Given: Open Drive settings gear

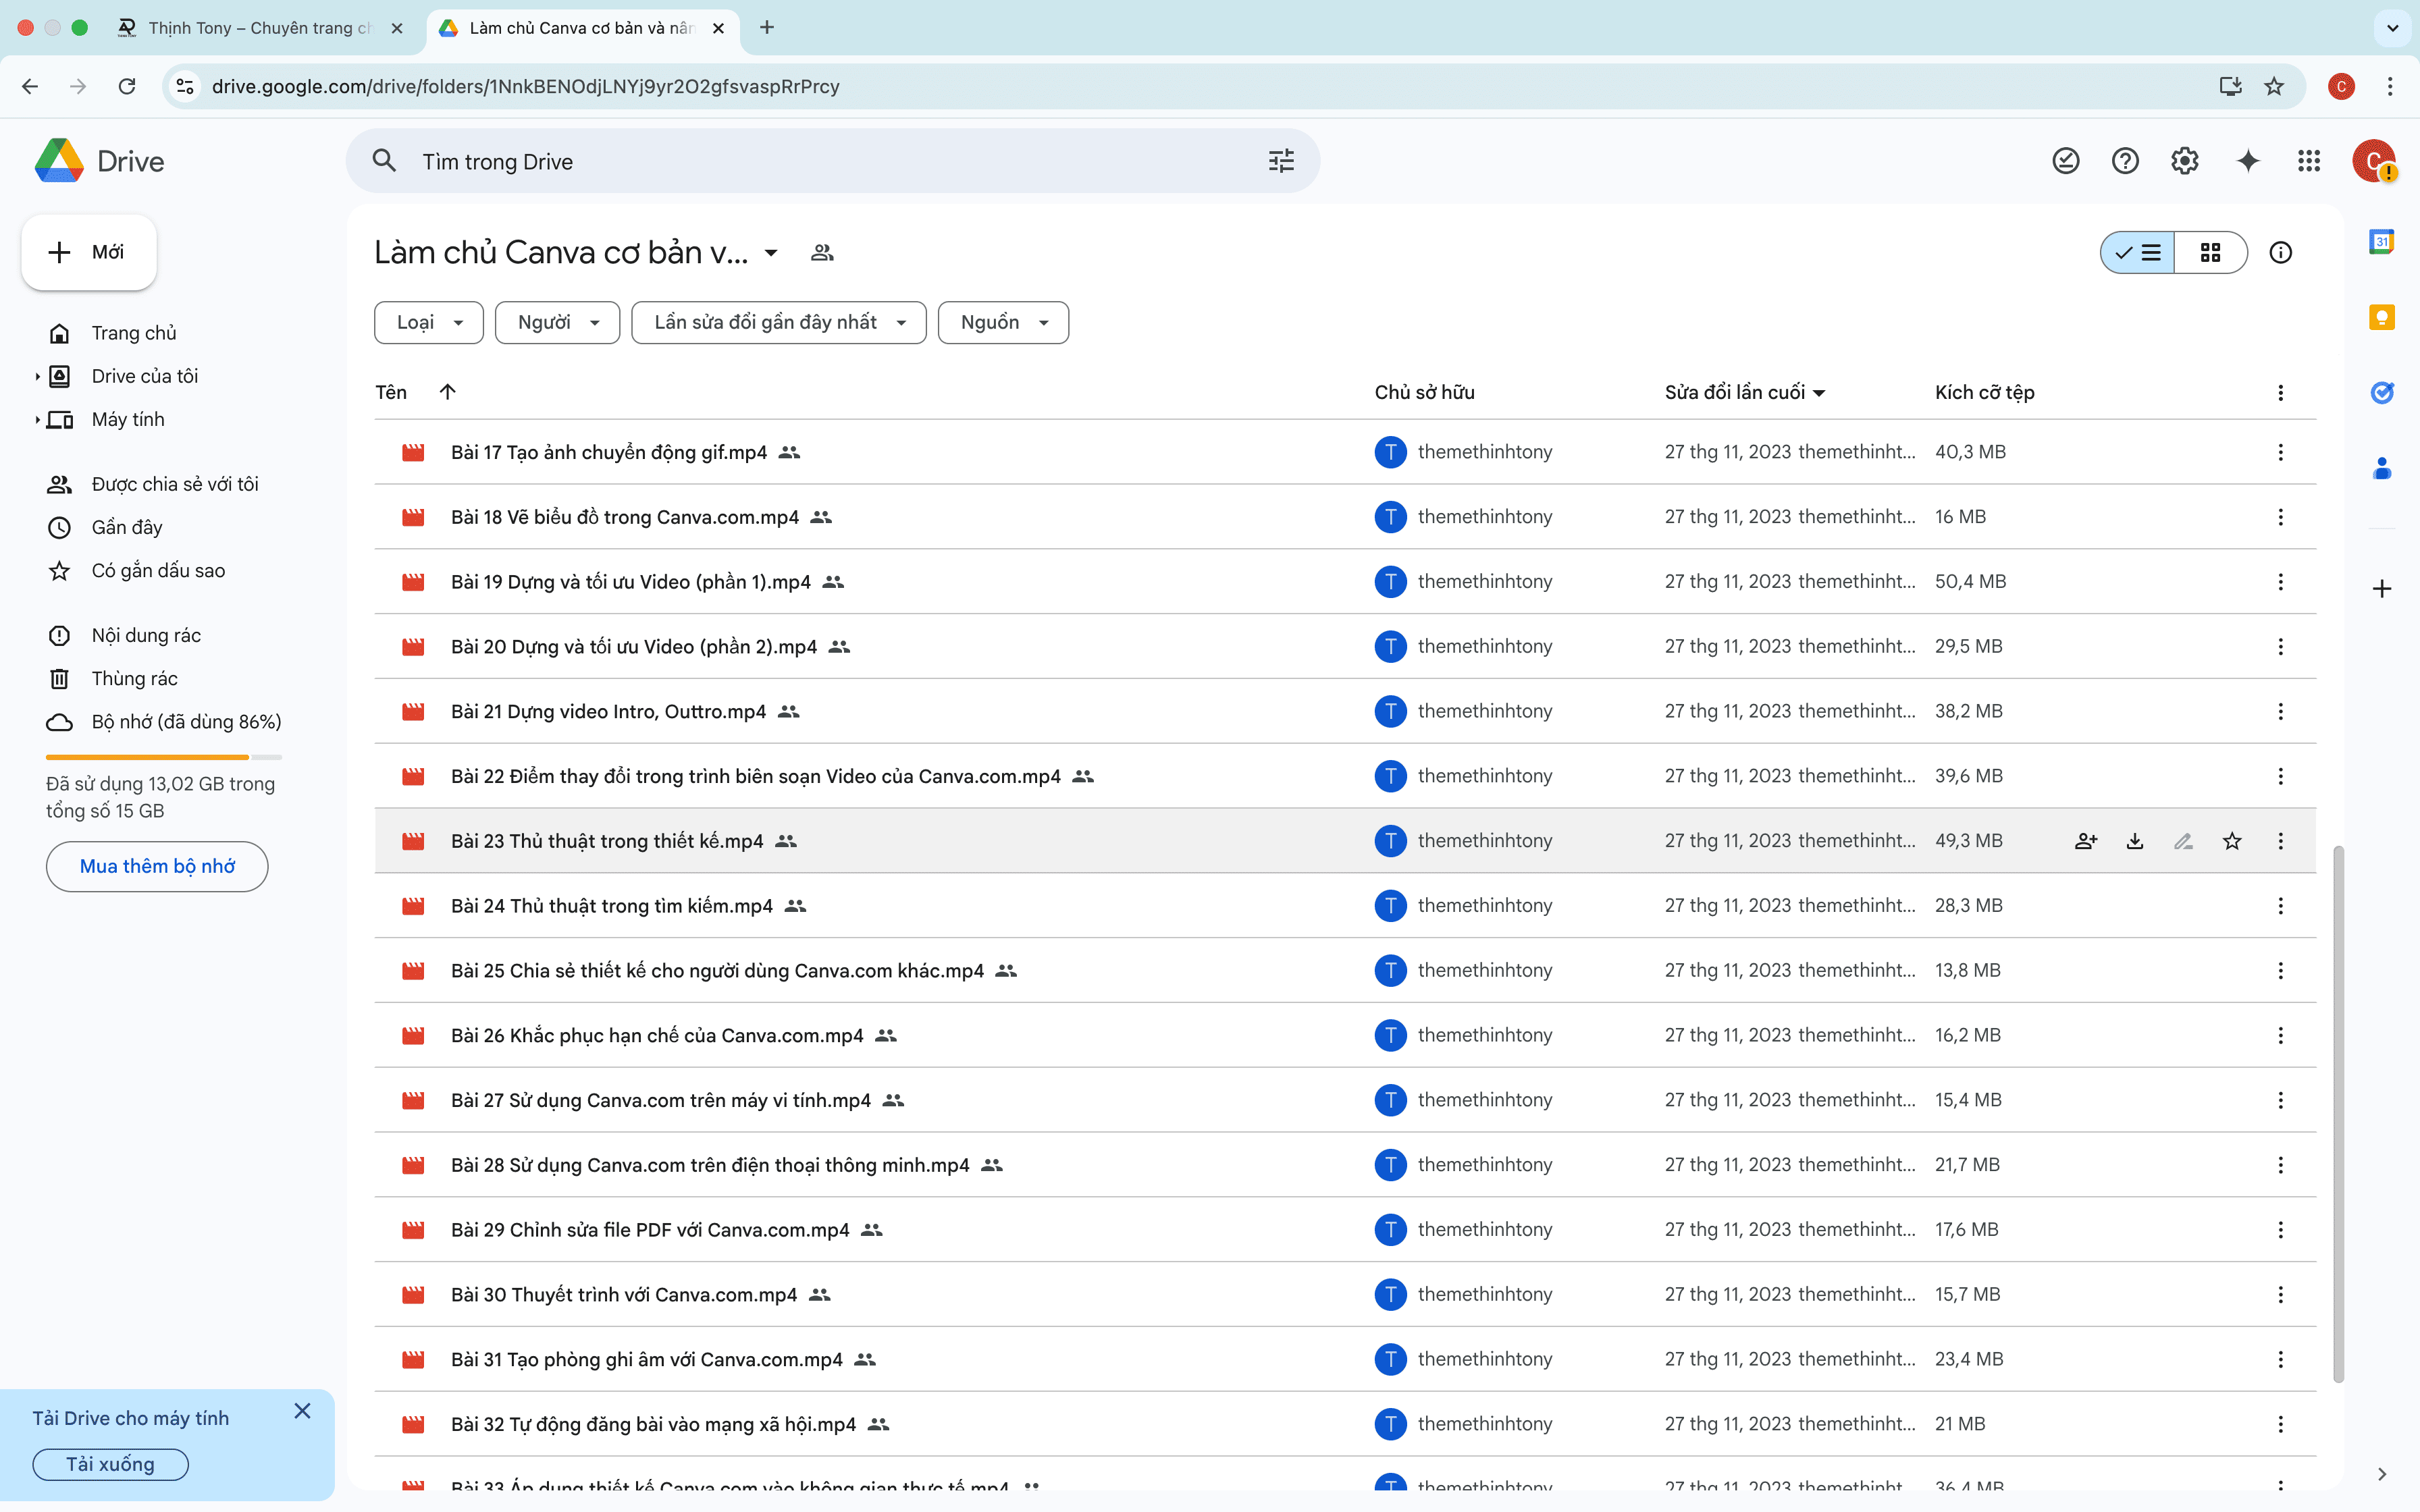Looking at the screenshot, I should (x=2184, y=161).
